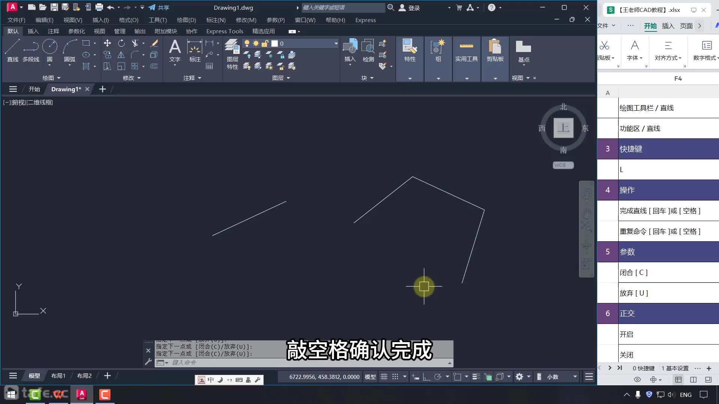Open AutoCAD from the Windows taskbar
The height and width of the screenshot is (404, 719).
coord(82,394)
